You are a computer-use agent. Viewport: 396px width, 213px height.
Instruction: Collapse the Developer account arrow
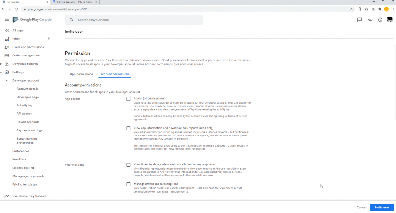pyautogui.click(x=7, y=80)
